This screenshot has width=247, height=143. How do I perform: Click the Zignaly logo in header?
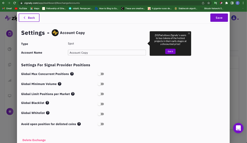(11, 18)
